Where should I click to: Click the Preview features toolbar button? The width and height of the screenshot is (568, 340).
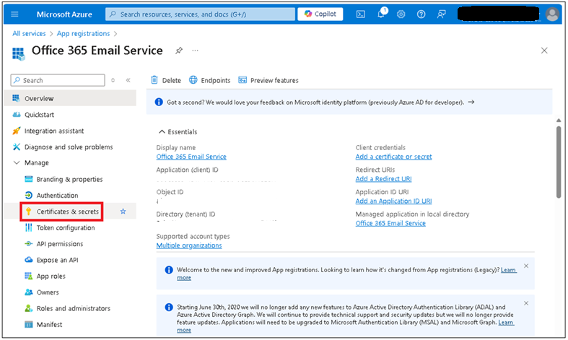point(268,80)
